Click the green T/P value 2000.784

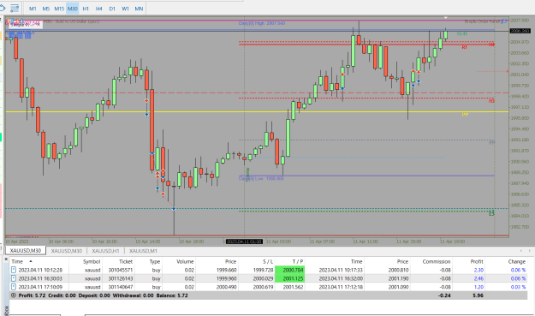(x=290, y=270)
